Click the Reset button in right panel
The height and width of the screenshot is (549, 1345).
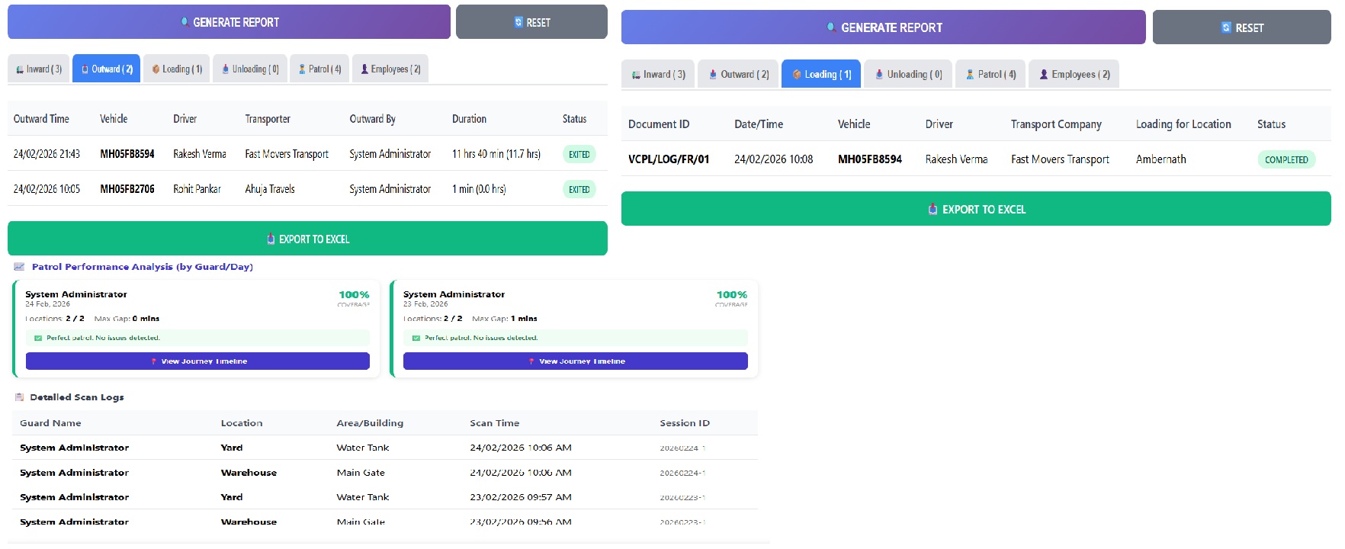click(x=1241, y=27)
